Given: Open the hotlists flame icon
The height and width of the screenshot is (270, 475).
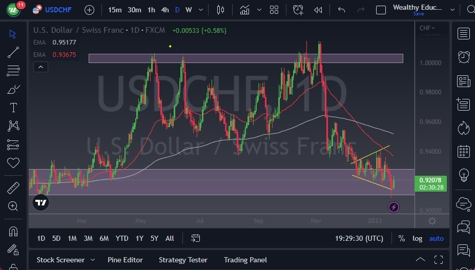Looking at the screenshot, I should pos(464,128).
